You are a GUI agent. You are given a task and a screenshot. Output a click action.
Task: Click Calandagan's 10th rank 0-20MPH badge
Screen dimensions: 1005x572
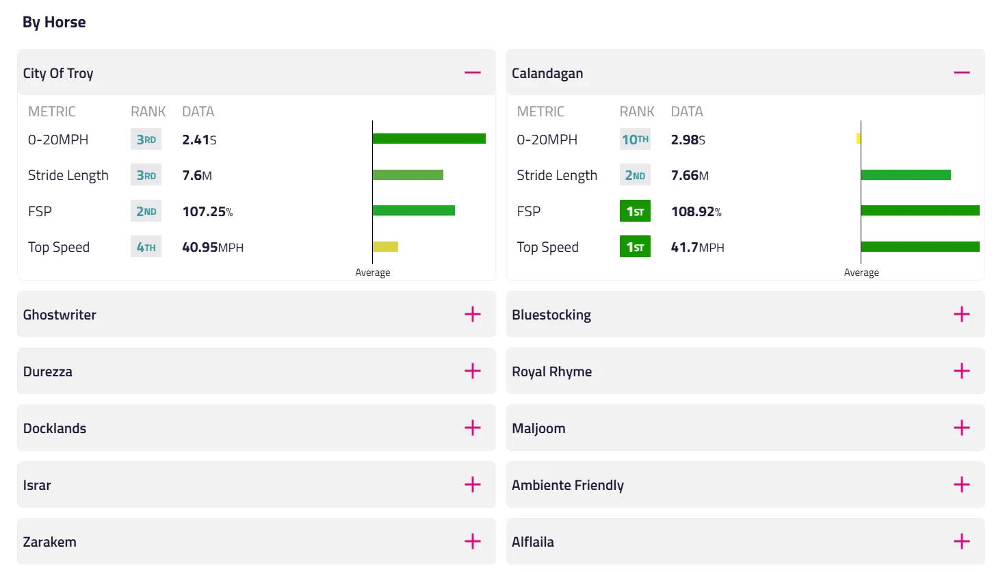coord(635,140)
